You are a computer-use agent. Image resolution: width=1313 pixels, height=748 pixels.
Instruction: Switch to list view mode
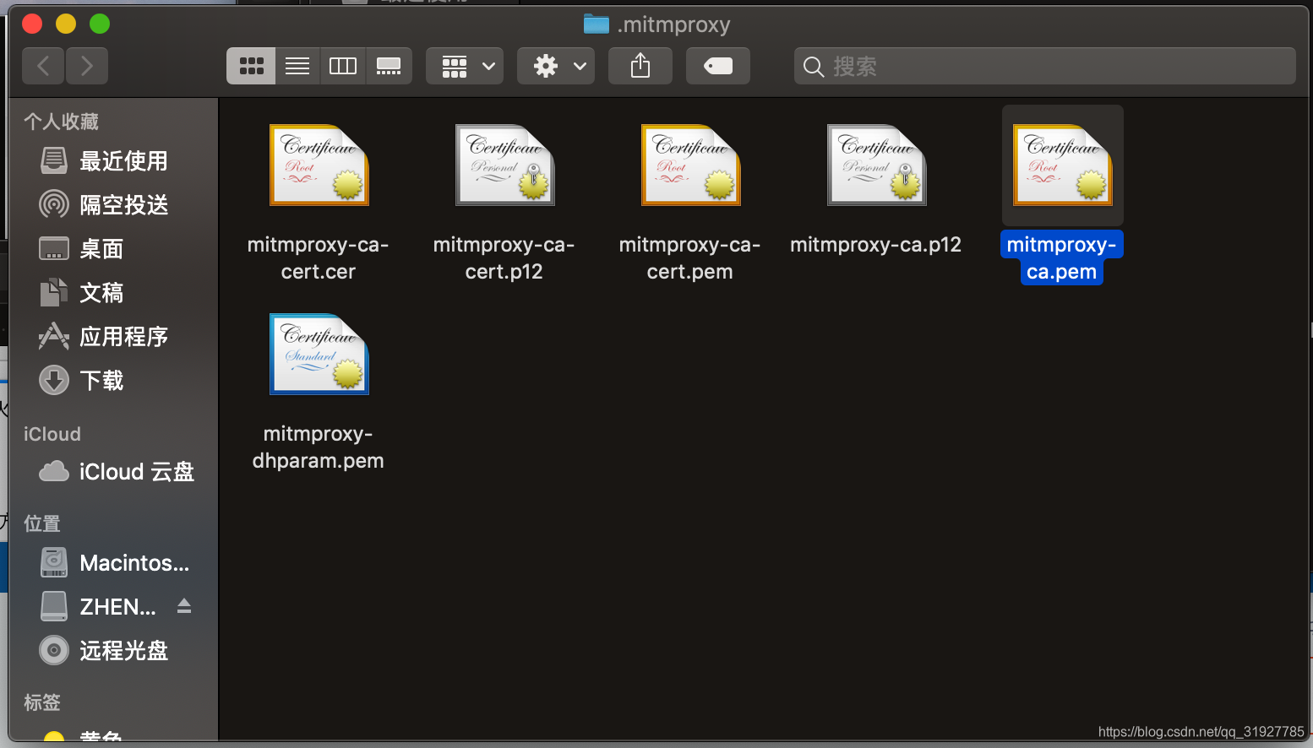(297, 66)
